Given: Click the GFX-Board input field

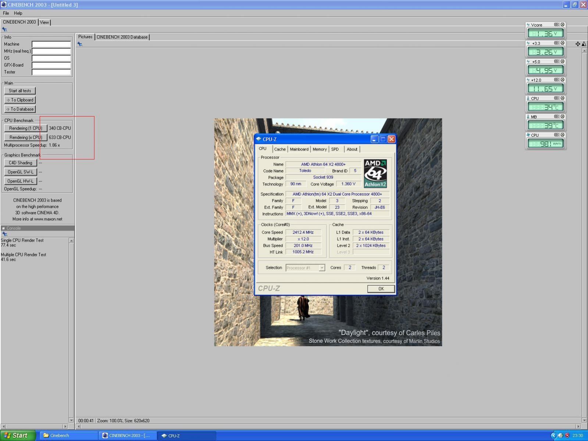Looking at the screenshot, I should click(51, 65).
